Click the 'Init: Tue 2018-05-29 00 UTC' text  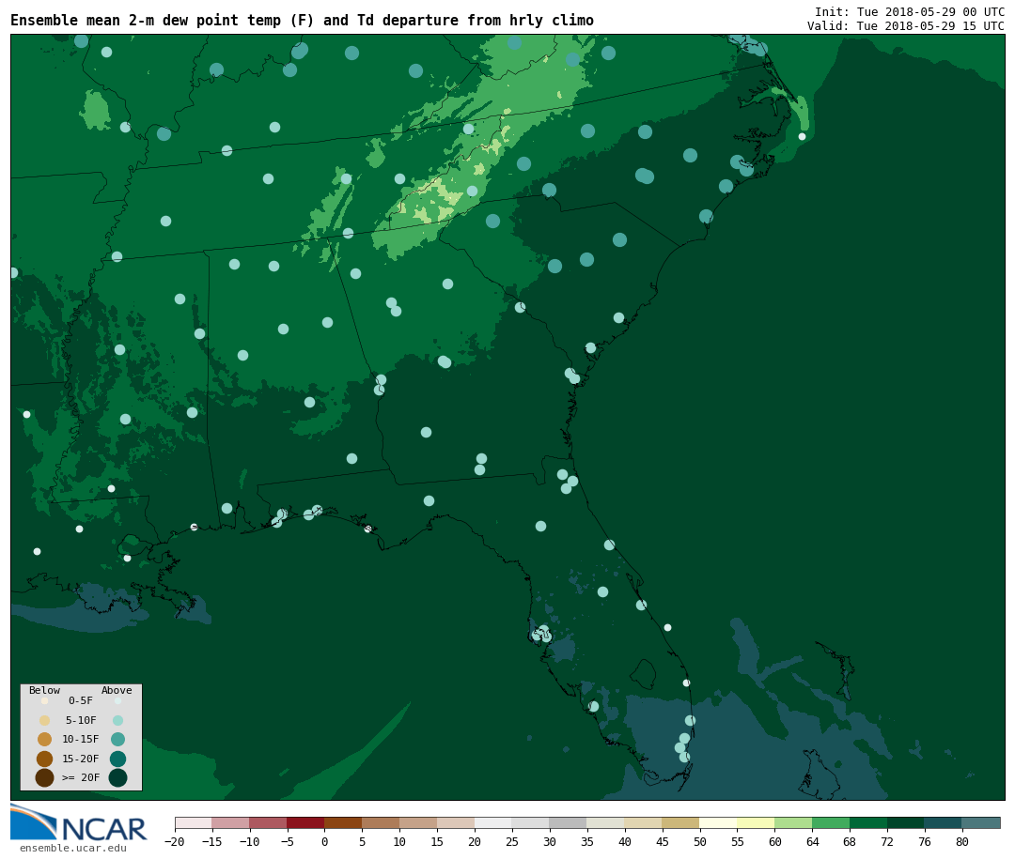point(909,12)
